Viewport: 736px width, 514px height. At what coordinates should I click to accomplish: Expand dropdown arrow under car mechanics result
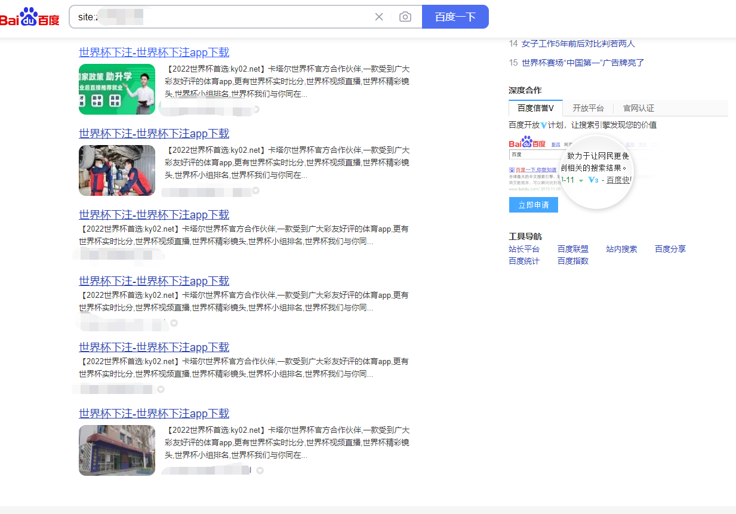[257, 191]
